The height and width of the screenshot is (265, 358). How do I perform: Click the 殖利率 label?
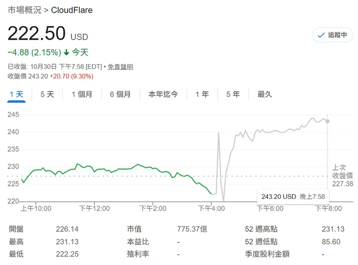[138, 254]
